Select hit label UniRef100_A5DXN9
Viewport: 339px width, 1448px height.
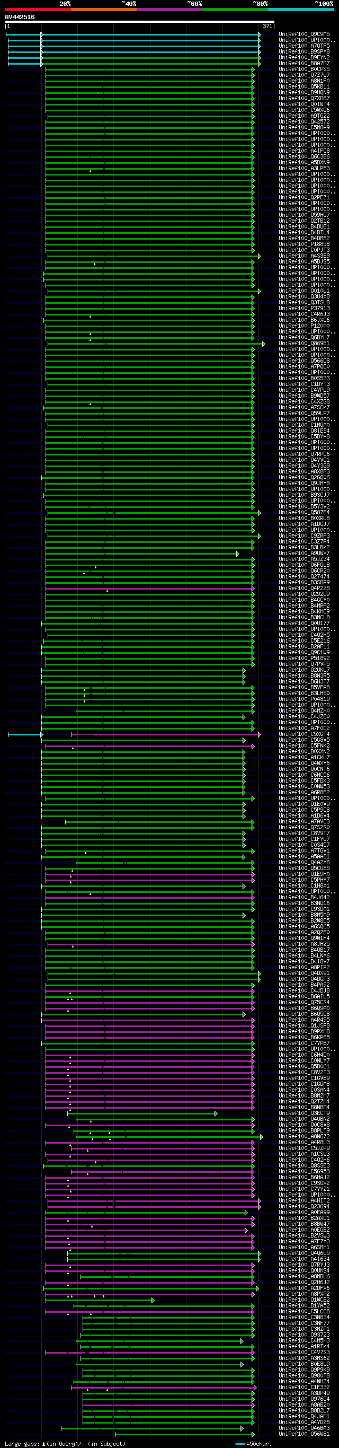(304, 162)
